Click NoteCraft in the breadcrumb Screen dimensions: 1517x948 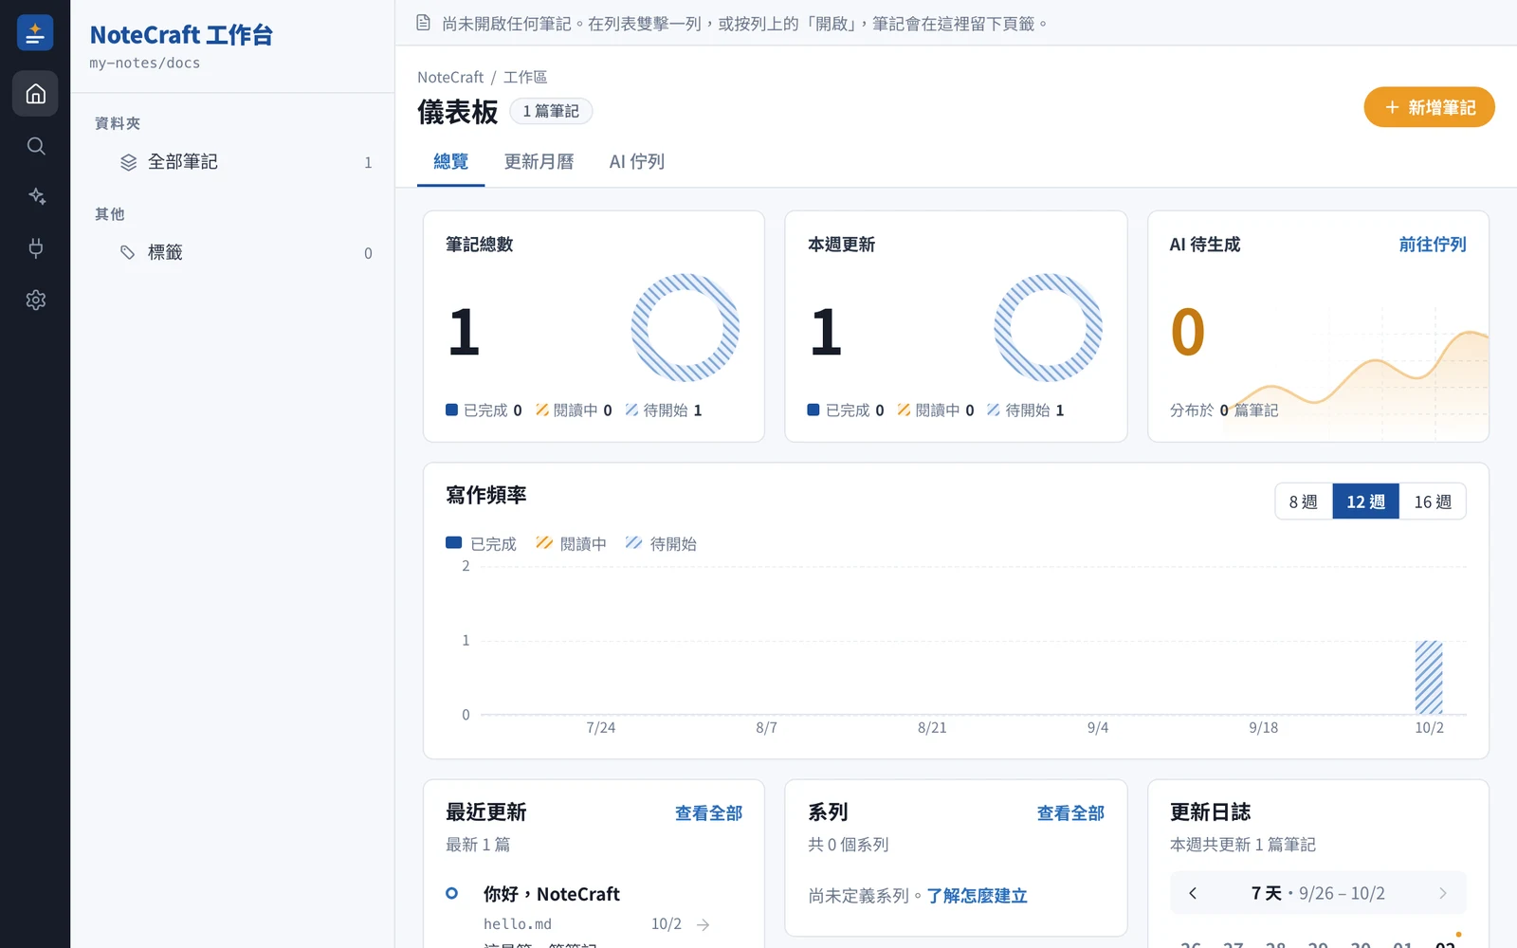click(x=450, y=78)
